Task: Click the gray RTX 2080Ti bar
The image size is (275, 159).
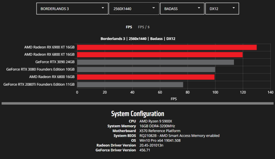Action: pos(130,84)
